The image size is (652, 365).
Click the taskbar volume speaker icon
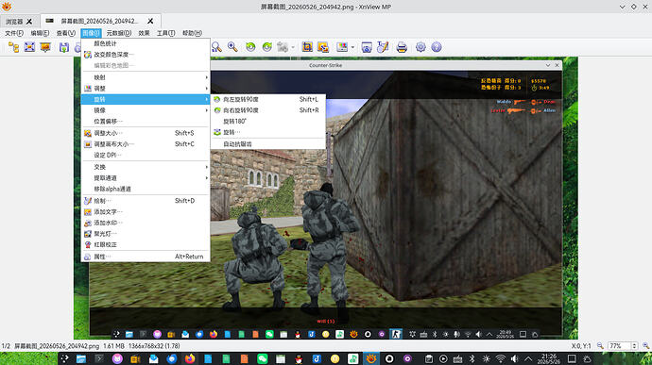coord(514,358)
